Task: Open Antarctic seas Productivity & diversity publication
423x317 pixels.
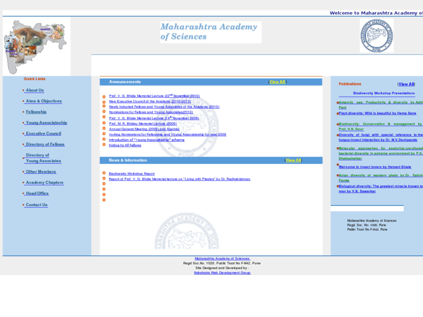Action: point(381,105)
